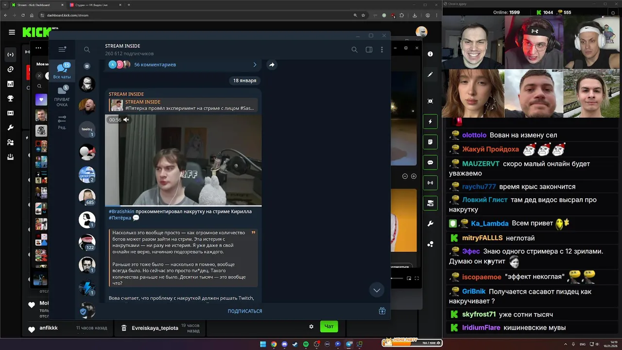The image size is (622, 350).
Task: Click the search icon above the chat list
Action: pyautogui.click(x=87, y=50)
